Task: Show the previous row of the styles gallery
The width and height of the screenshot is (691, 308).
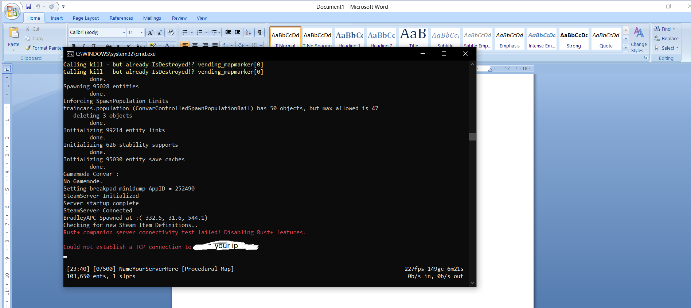Action: pos(626,30)
